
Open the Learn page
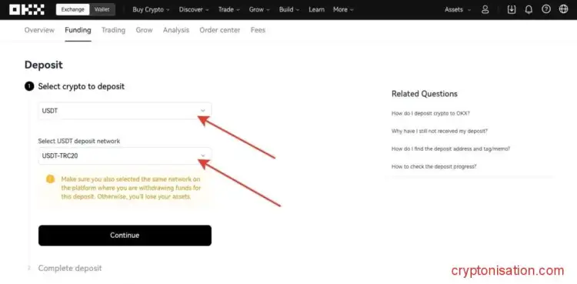(316, 10)
